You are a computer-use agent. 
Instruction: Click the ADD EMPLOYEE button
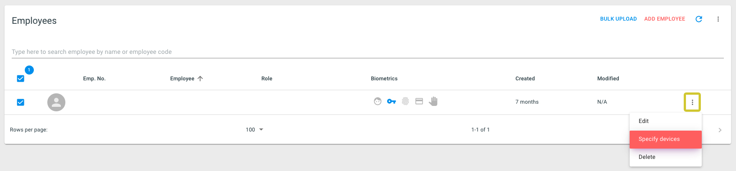[665, 19]
